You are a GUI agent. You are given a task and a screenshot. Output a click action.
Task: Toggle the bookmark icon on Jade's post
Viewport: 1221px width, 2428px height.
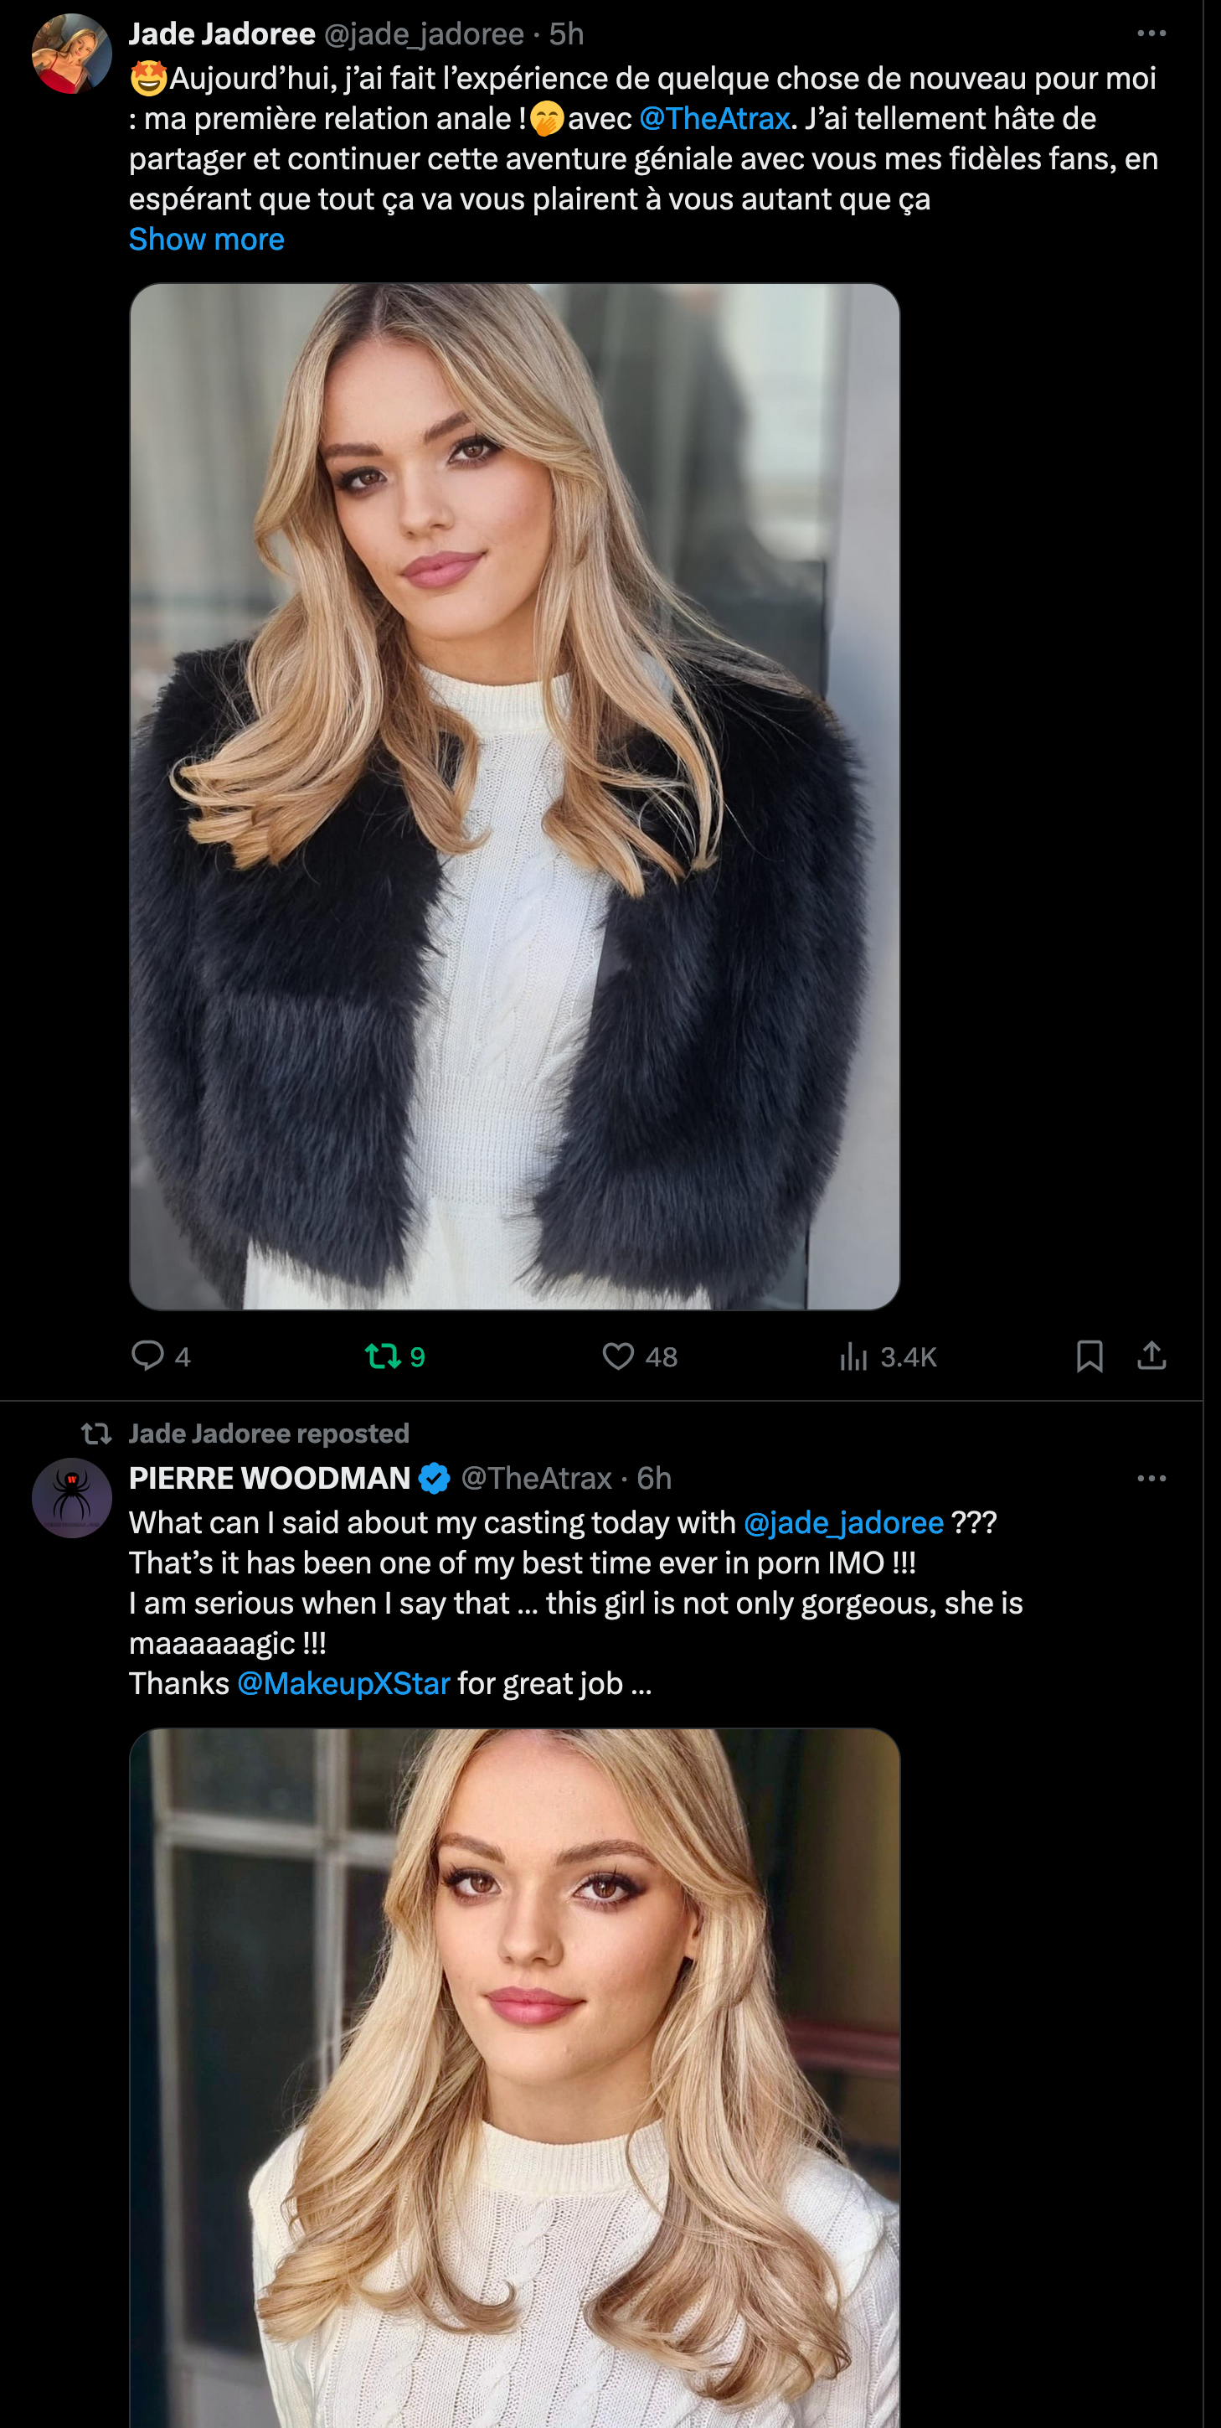click(x=1089, y=1356)
